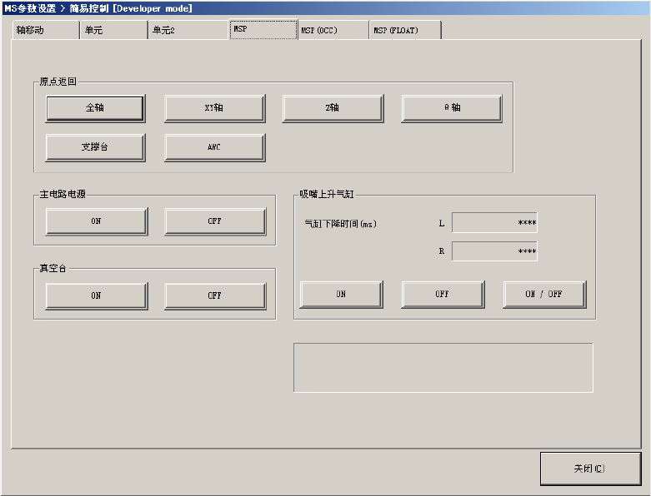Screen dimensions: 651x496
Task: Switch to the MSP (OCC) tab
Action: (333, 30)
